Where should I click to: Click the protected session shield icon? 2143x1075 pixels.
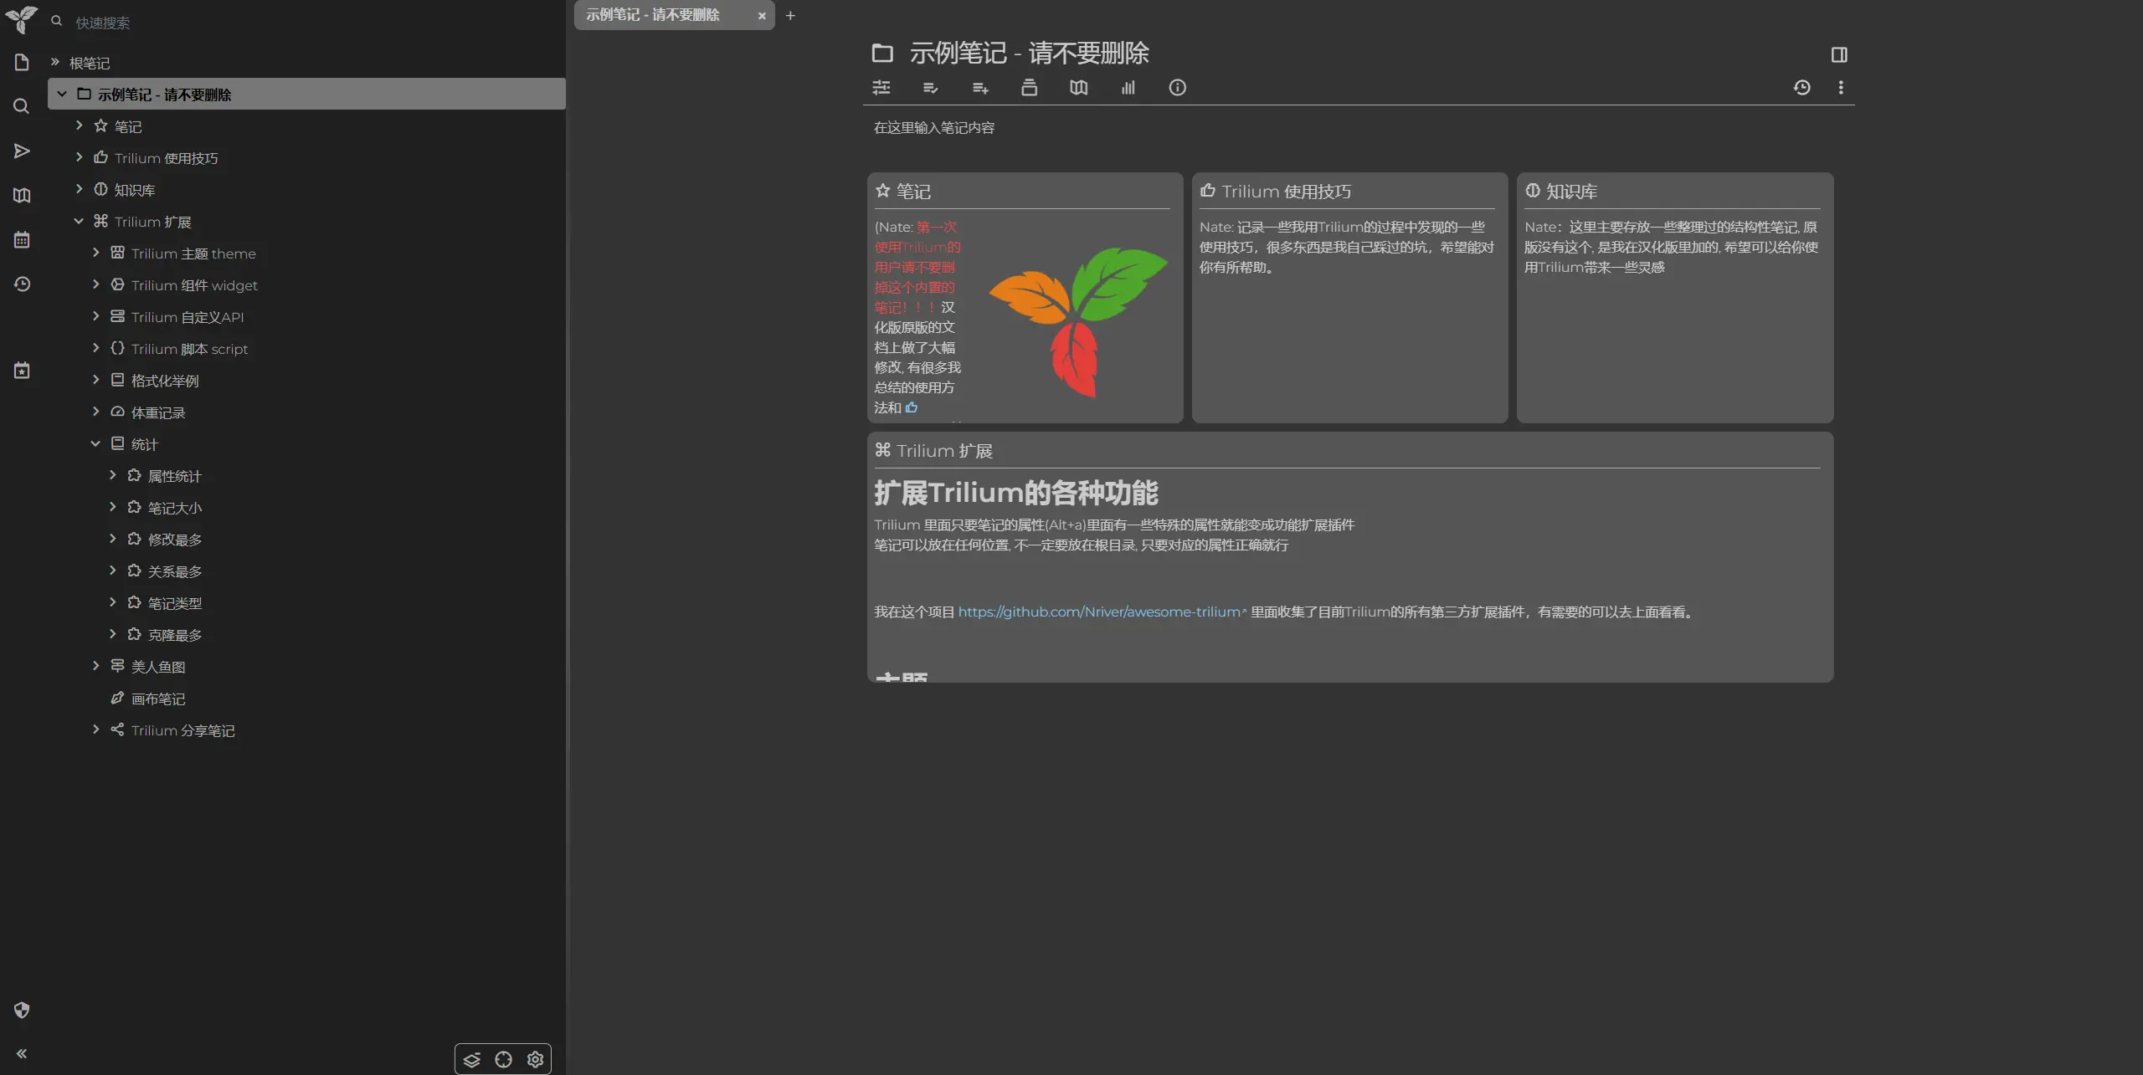click(22, 1010)
